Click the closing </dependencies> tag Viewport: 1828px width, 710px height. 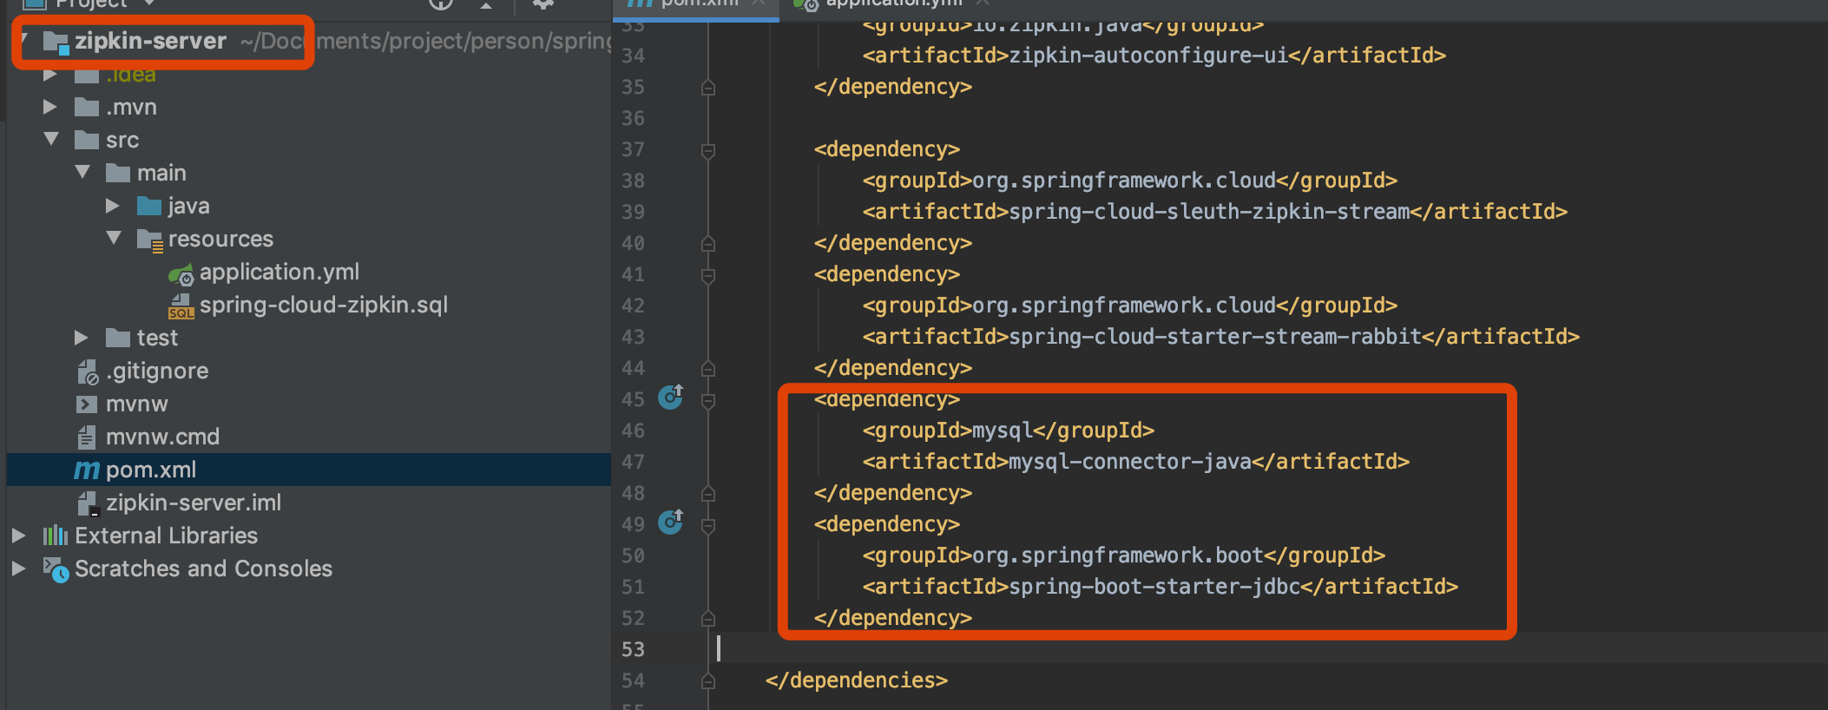pyautogui.click(x=857, y=680)
